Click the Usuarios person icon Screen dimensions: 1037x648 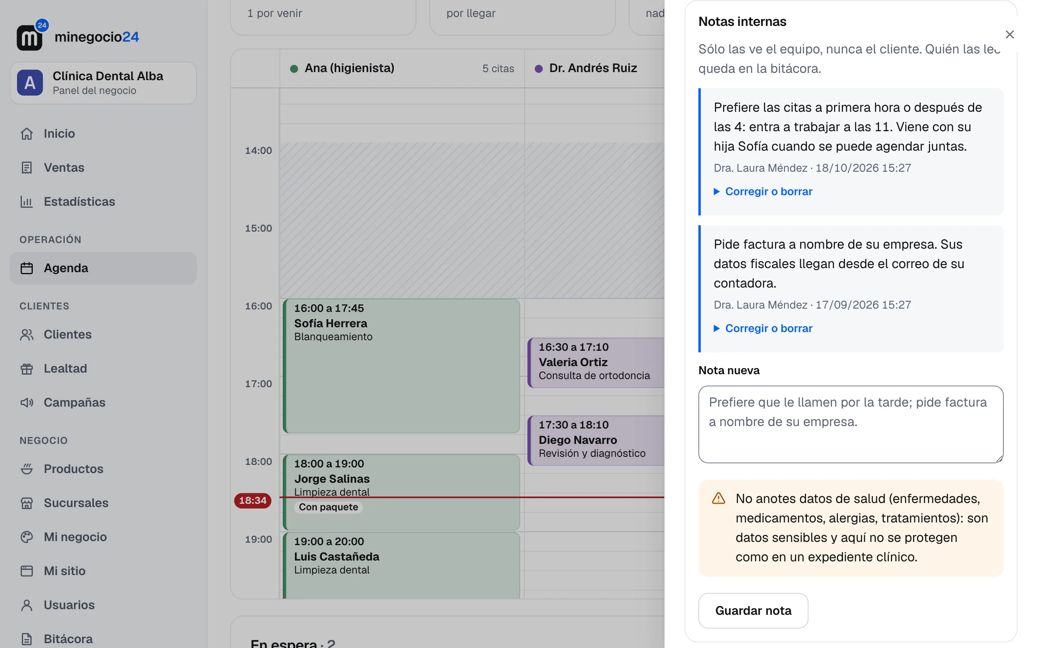tap(27, 605)
